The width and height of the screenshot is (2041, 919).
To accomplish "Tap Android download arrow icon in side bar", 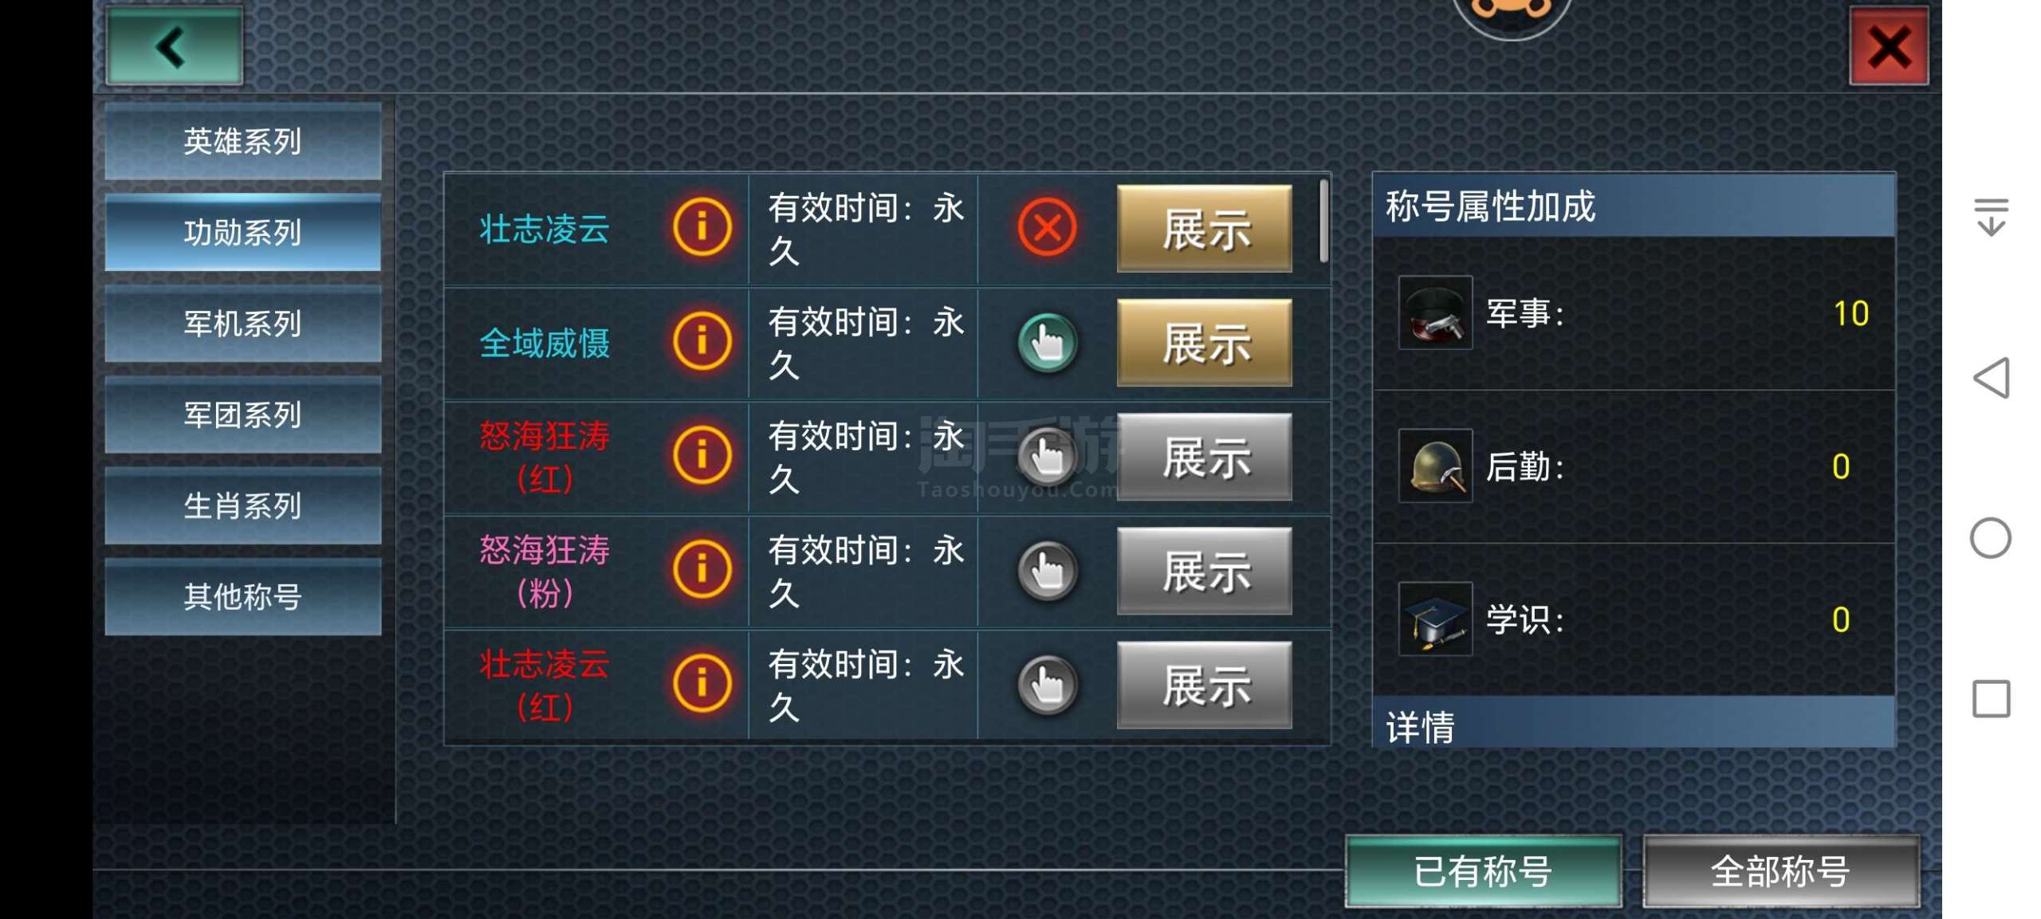I will point(1991,217).
